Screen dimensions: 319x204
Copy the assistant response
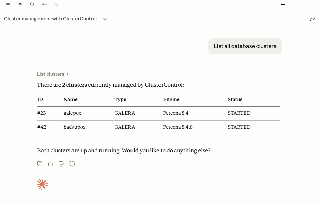[x=40, y=164]
